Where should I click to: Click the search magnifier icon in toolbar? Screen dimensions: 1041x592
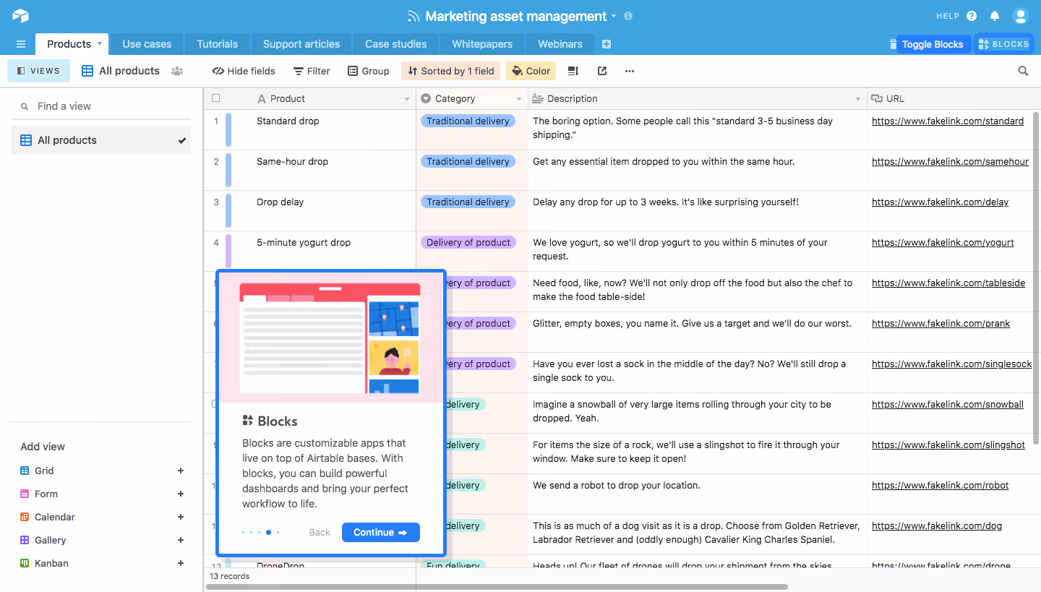pyautogui.click(x=1023, y=71)
